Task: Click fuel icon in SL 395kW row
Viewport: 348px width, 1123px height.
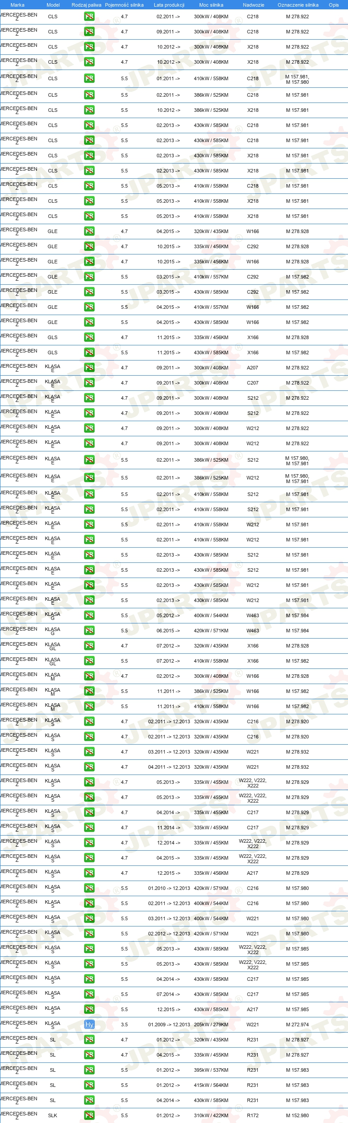Action: (89, 1070)
